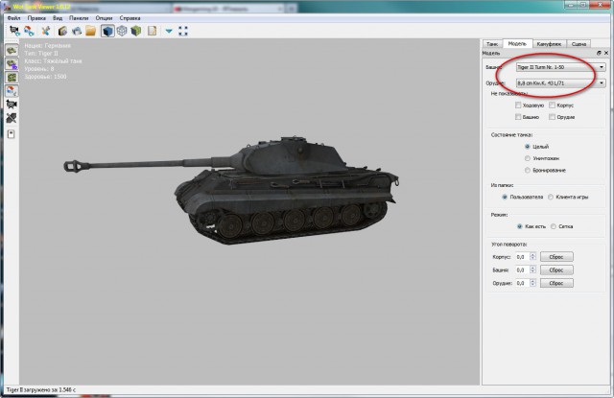Select Клиента игры folder radio button
The height and width of the screenshot is (398, 614).
(x=551, y=197)
